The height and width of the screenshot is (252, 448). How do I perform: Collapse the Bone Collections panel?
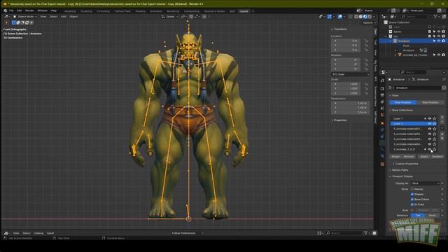tap(402, 111)
